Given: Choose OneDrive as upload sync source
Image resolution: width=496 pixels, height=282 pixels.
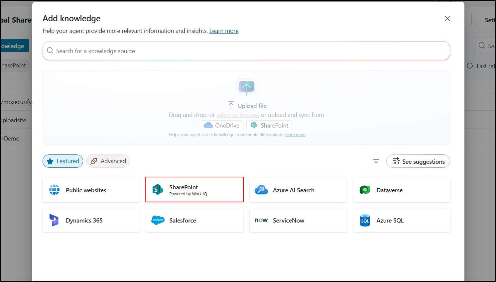Looking at the screenshot, I should coord(222,125).
